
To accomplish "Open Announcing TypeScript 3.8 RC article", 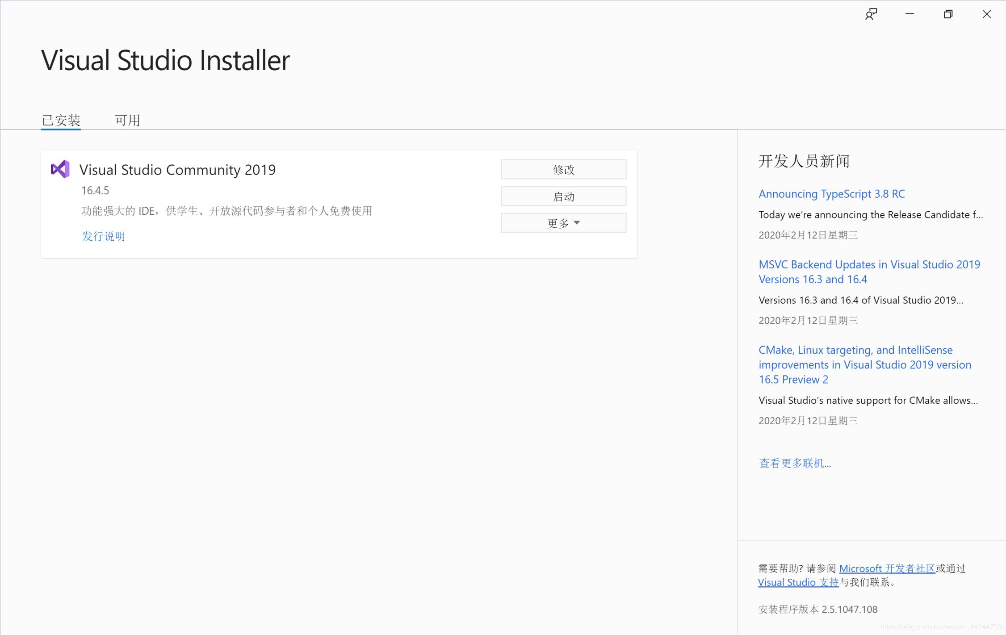I will 831,194.
